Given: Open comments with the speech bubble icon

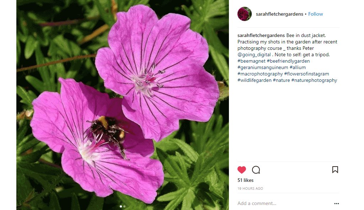Looking at the screenshot, I should tap(256, 170).
